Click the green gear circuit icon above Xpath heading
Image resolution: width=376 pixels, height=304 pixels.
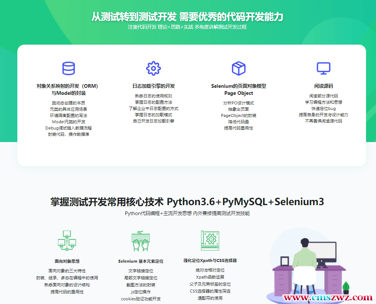click(x=210, y=241)
